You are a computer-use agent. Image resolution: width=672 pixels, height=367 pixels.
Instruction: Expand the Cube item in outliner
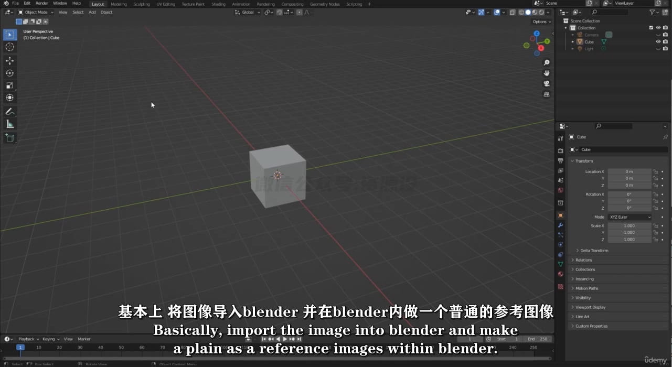tap(573, 42)
